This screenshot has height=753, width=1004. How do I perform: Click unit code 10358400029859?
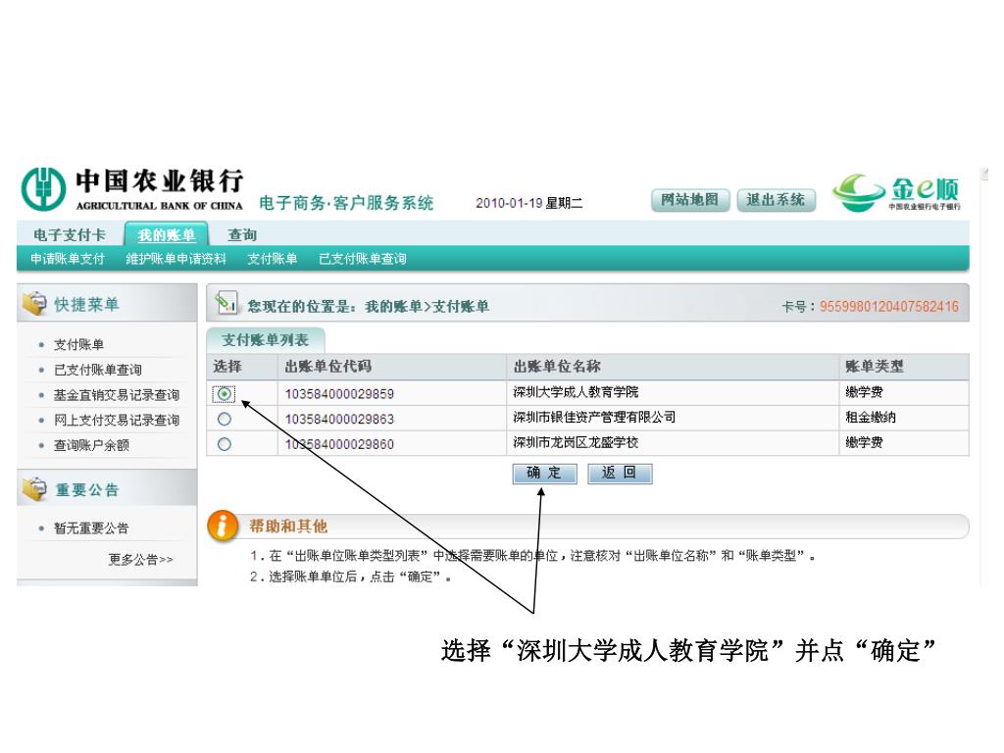click(x=339, y=394)
